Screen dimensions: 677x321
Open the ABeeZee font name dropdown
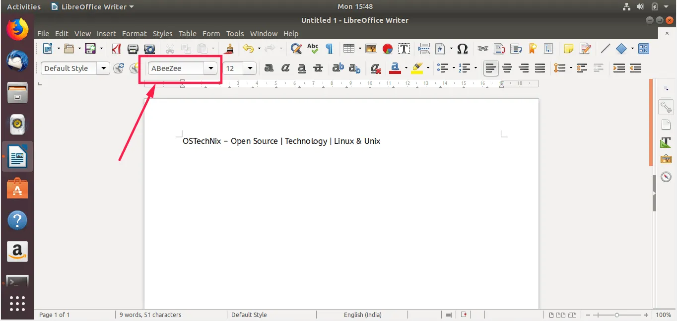[211, 68]
